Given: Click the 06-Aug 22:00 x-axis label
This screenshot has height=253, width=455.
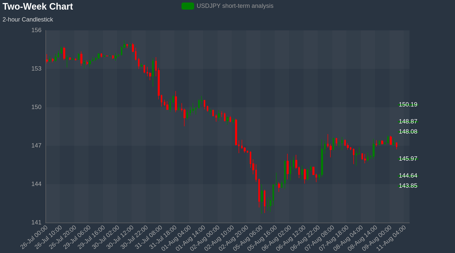Looking at the screenshot, I should pos(305,238).
